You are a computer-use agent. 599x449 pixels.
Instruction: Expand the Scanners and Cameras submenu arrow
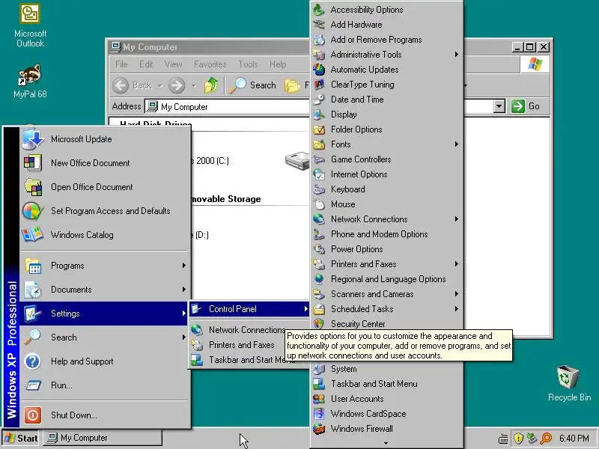click(x=457, y=293)
